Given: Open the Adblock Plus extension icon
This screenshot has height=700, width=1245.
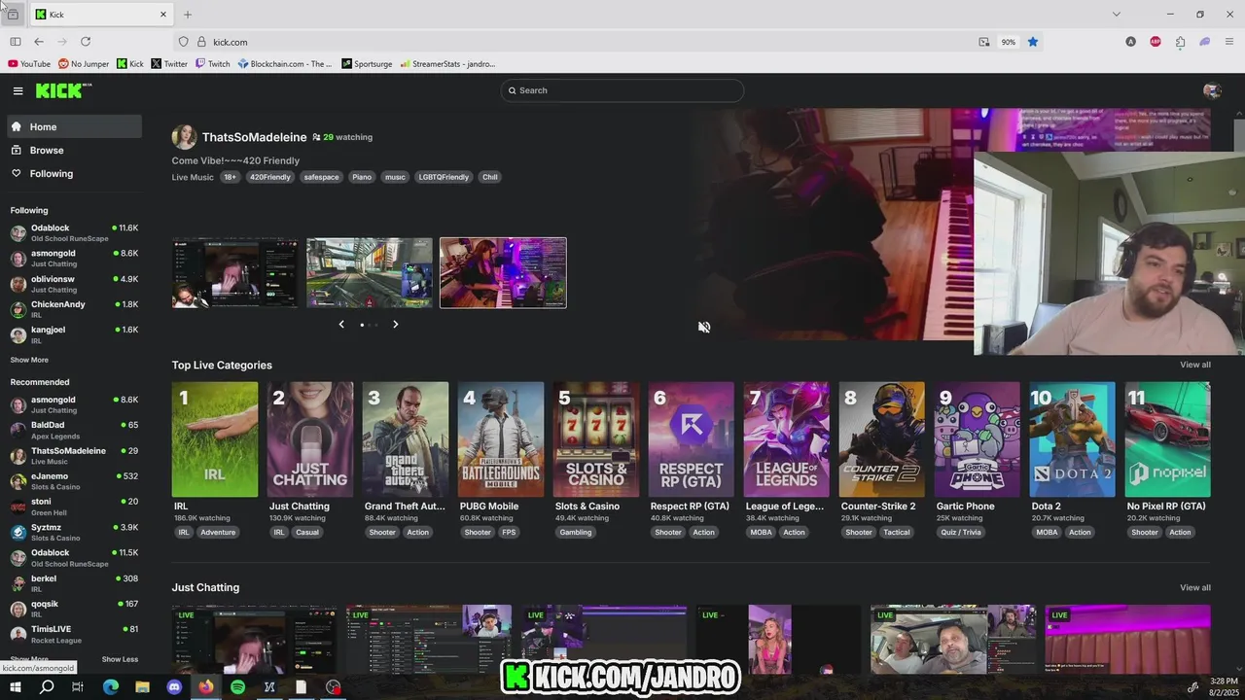Looking at the screenshot, I should click(1156, 42).
